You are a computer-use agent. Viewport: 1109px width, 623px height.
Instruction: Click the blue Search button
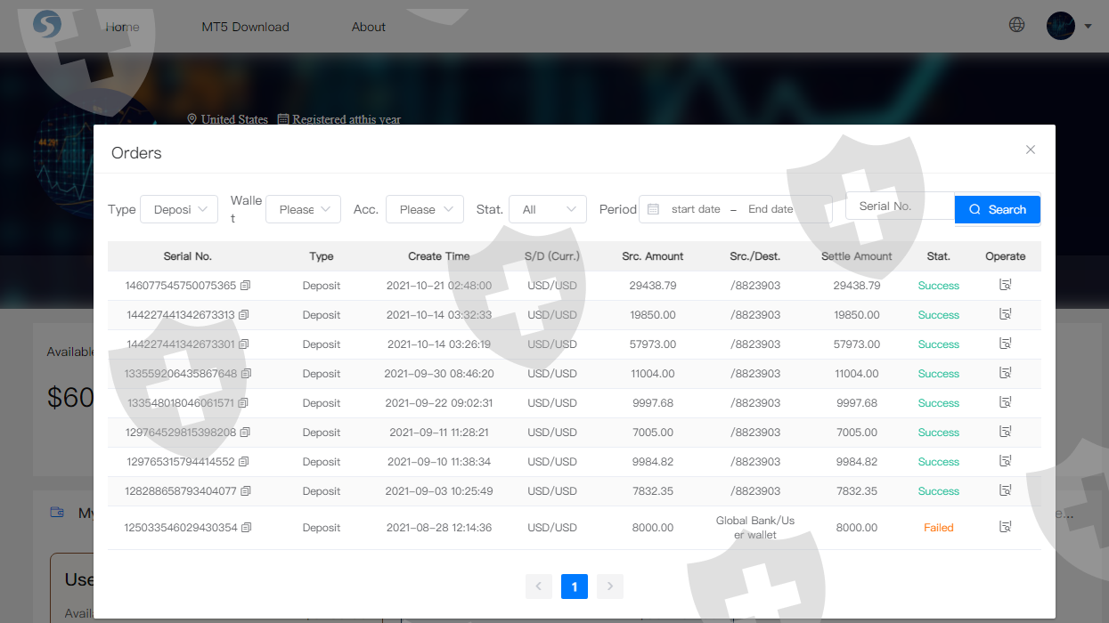997,209
